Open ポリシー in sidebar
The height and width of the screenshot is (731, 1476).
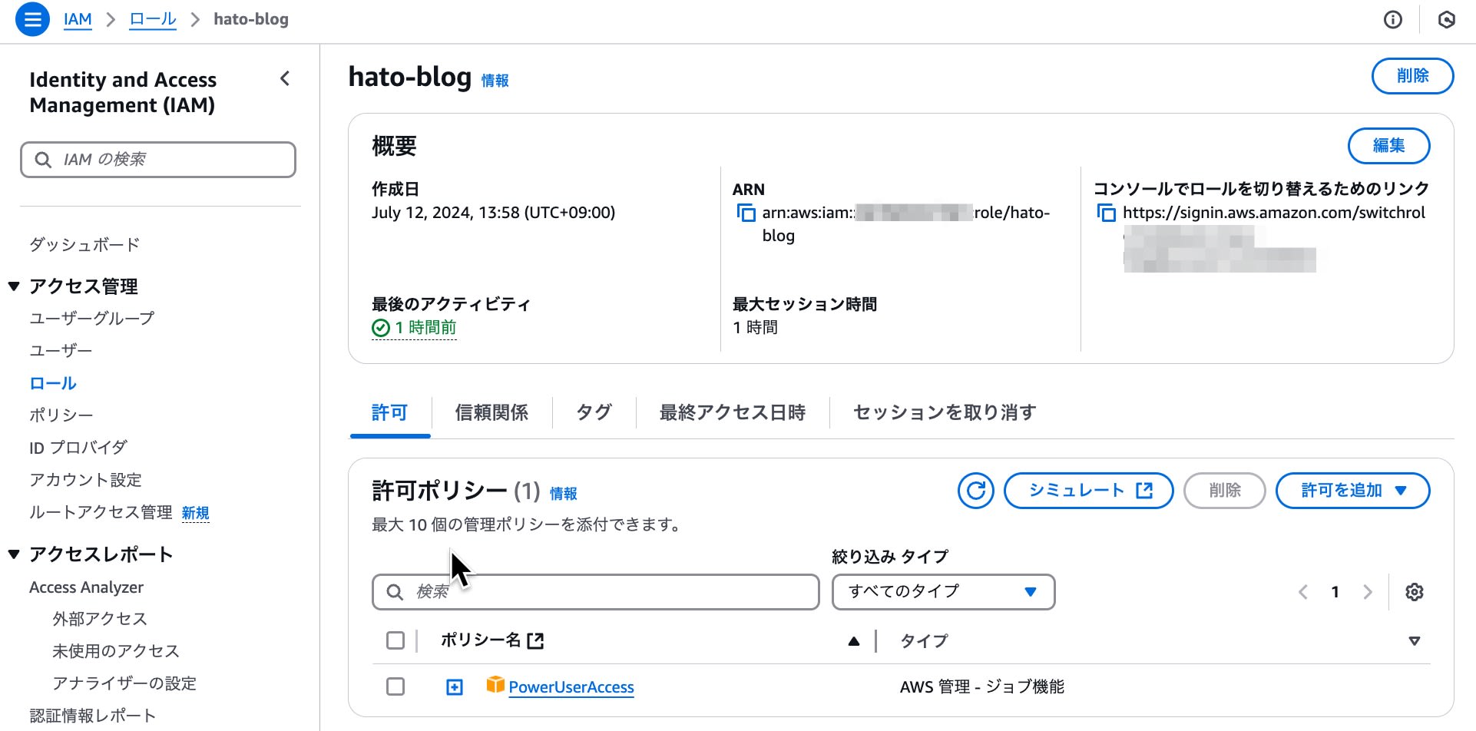(x=61, y=415)
